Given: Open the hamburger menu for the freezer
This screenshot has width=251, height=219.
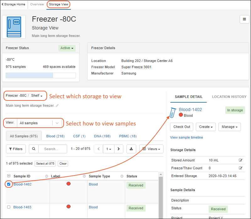Looking at the screenshot, I should tap(244, 19).
